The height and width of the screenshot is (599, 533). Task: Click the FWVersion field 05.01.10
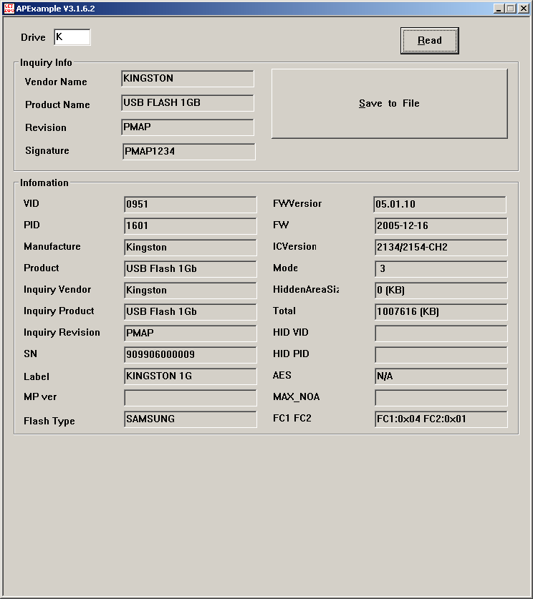click(440, 205)
